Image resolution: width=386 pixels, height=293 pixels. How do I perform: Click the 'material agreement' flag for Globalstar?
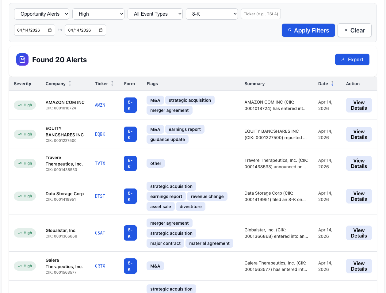[209, 243]
